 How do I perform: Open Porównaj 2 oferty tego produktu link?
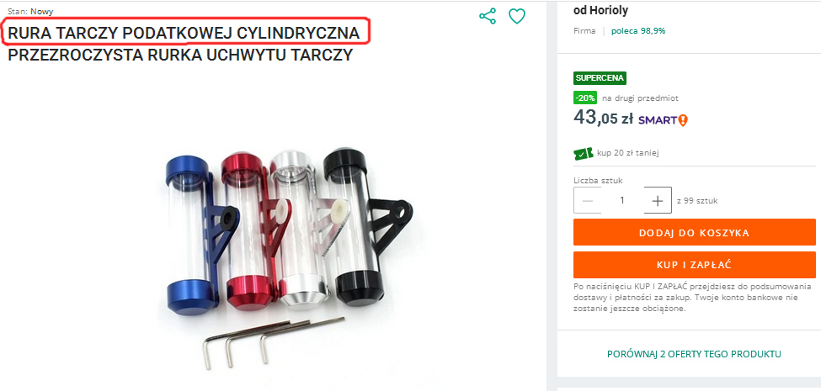click(694, 354)
